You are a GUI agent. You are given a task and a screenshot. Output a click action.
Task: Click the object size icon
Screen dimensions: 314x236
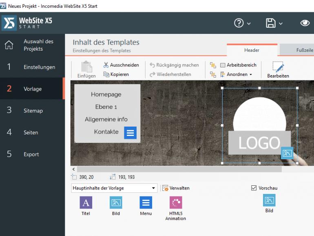pyautogui.click(x=113, y=177)
